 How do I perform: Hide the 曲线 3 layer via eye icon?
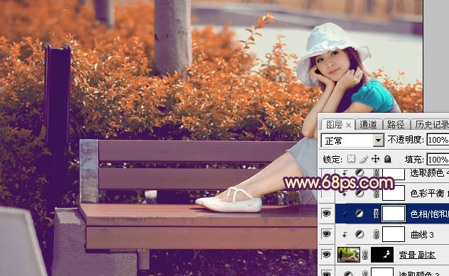pyautogui.click(x=326, y=234)
